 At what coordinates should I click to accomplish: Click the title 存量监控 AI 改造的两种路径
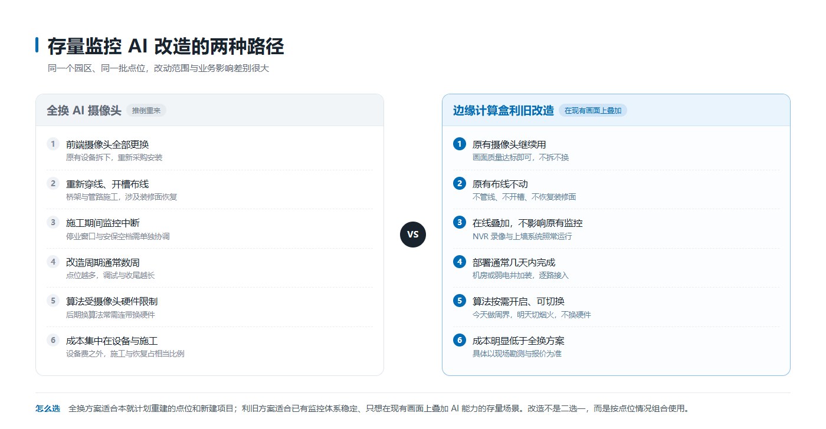coord(166,46)
